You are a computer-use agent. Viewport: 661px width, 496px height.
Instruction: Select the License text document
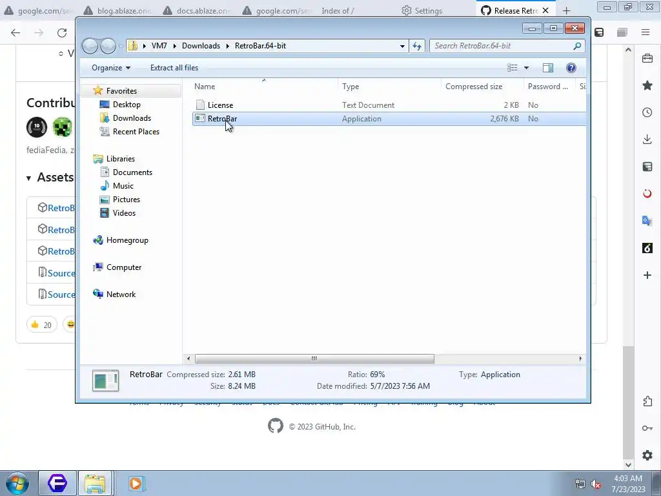389,105
